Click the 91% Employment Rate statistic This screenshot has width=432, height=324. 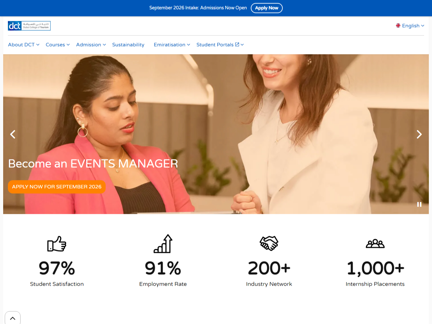click(163, 268)
